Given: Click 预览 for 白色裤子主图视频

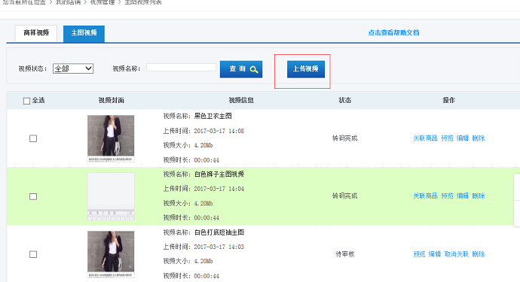Looking at the screenshot, I should pyautogui.click(x=447, y=196).
